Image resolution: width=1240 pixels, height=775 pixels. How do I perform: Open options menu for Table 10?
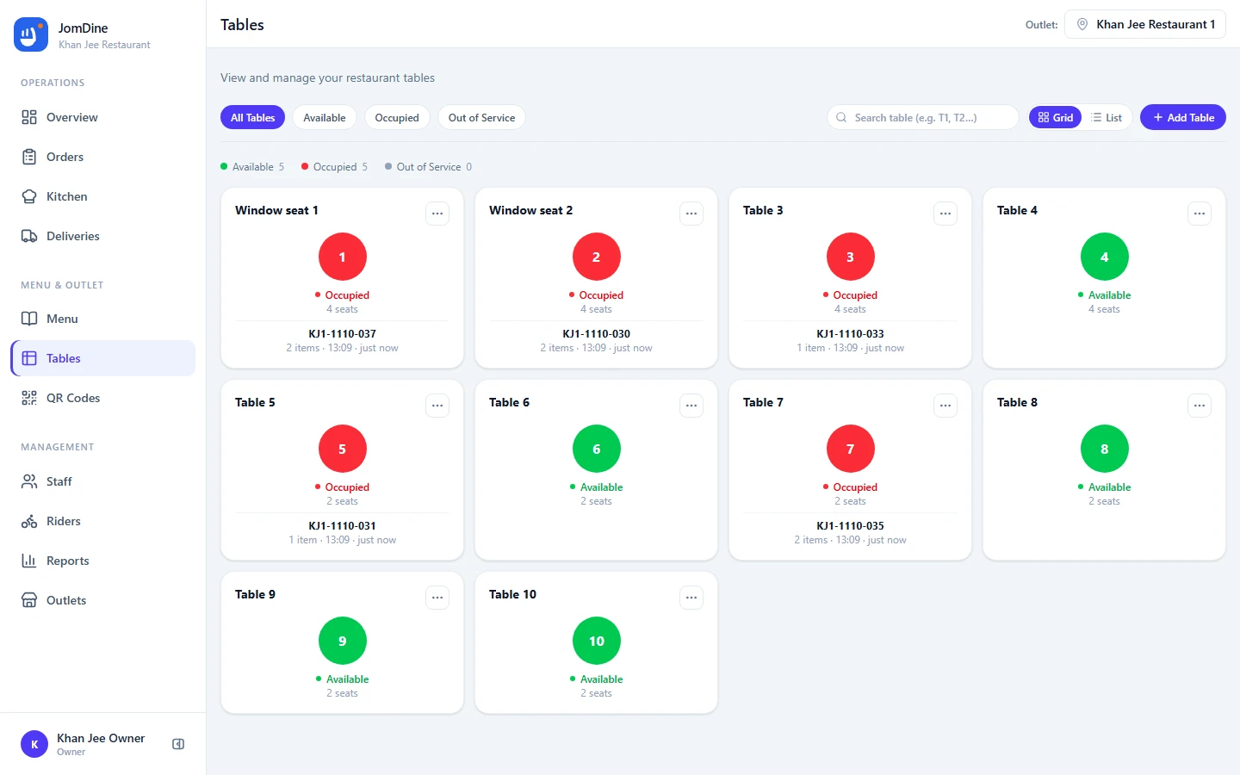point(691,598)
